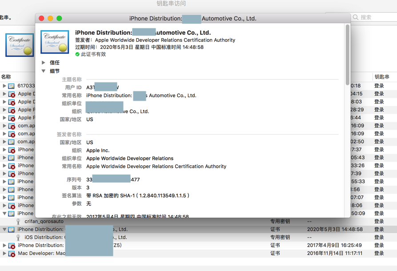The height and width of the screenshot is (271, 397).
Task: Click invalid certificate icon of Mac Developer
Action: tap(12, 253)
